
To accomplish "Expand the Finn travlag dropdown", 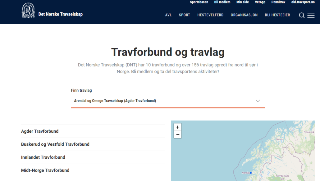I will 168,101.
